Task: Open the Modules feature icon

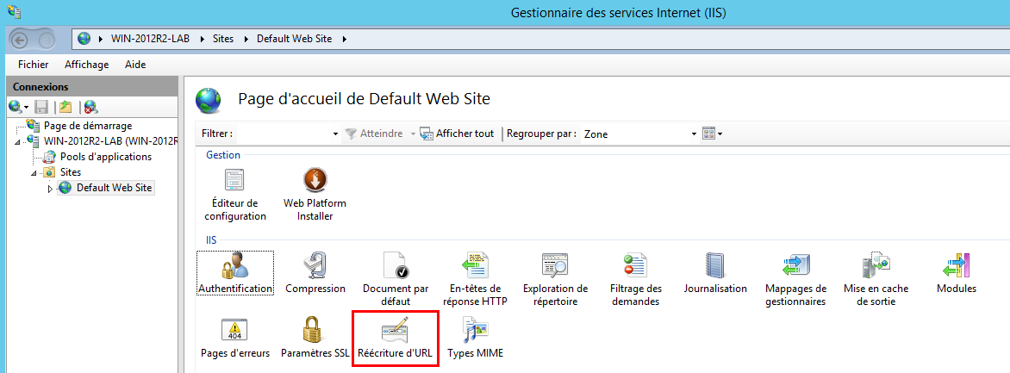Action: (x=956, y=264)
